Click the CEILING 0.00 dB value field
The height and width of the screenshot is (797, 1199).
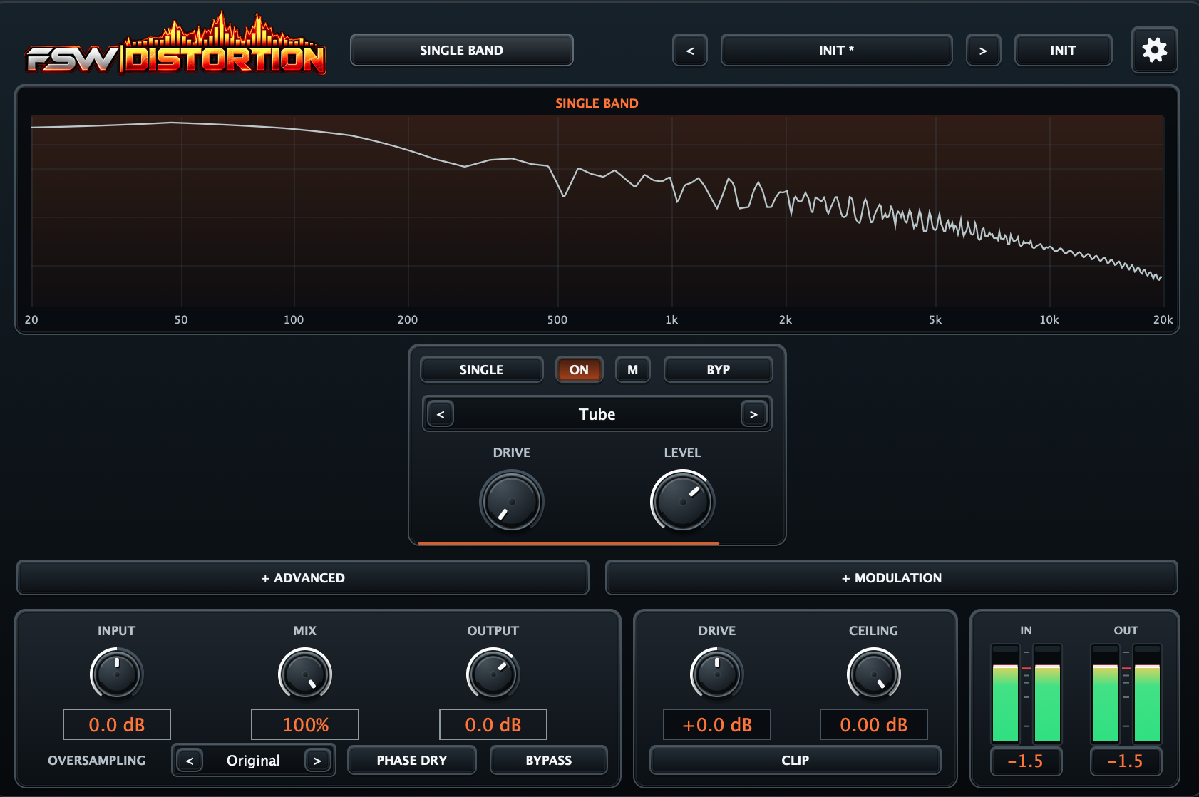pyautogui.click(x=874, y=724)
